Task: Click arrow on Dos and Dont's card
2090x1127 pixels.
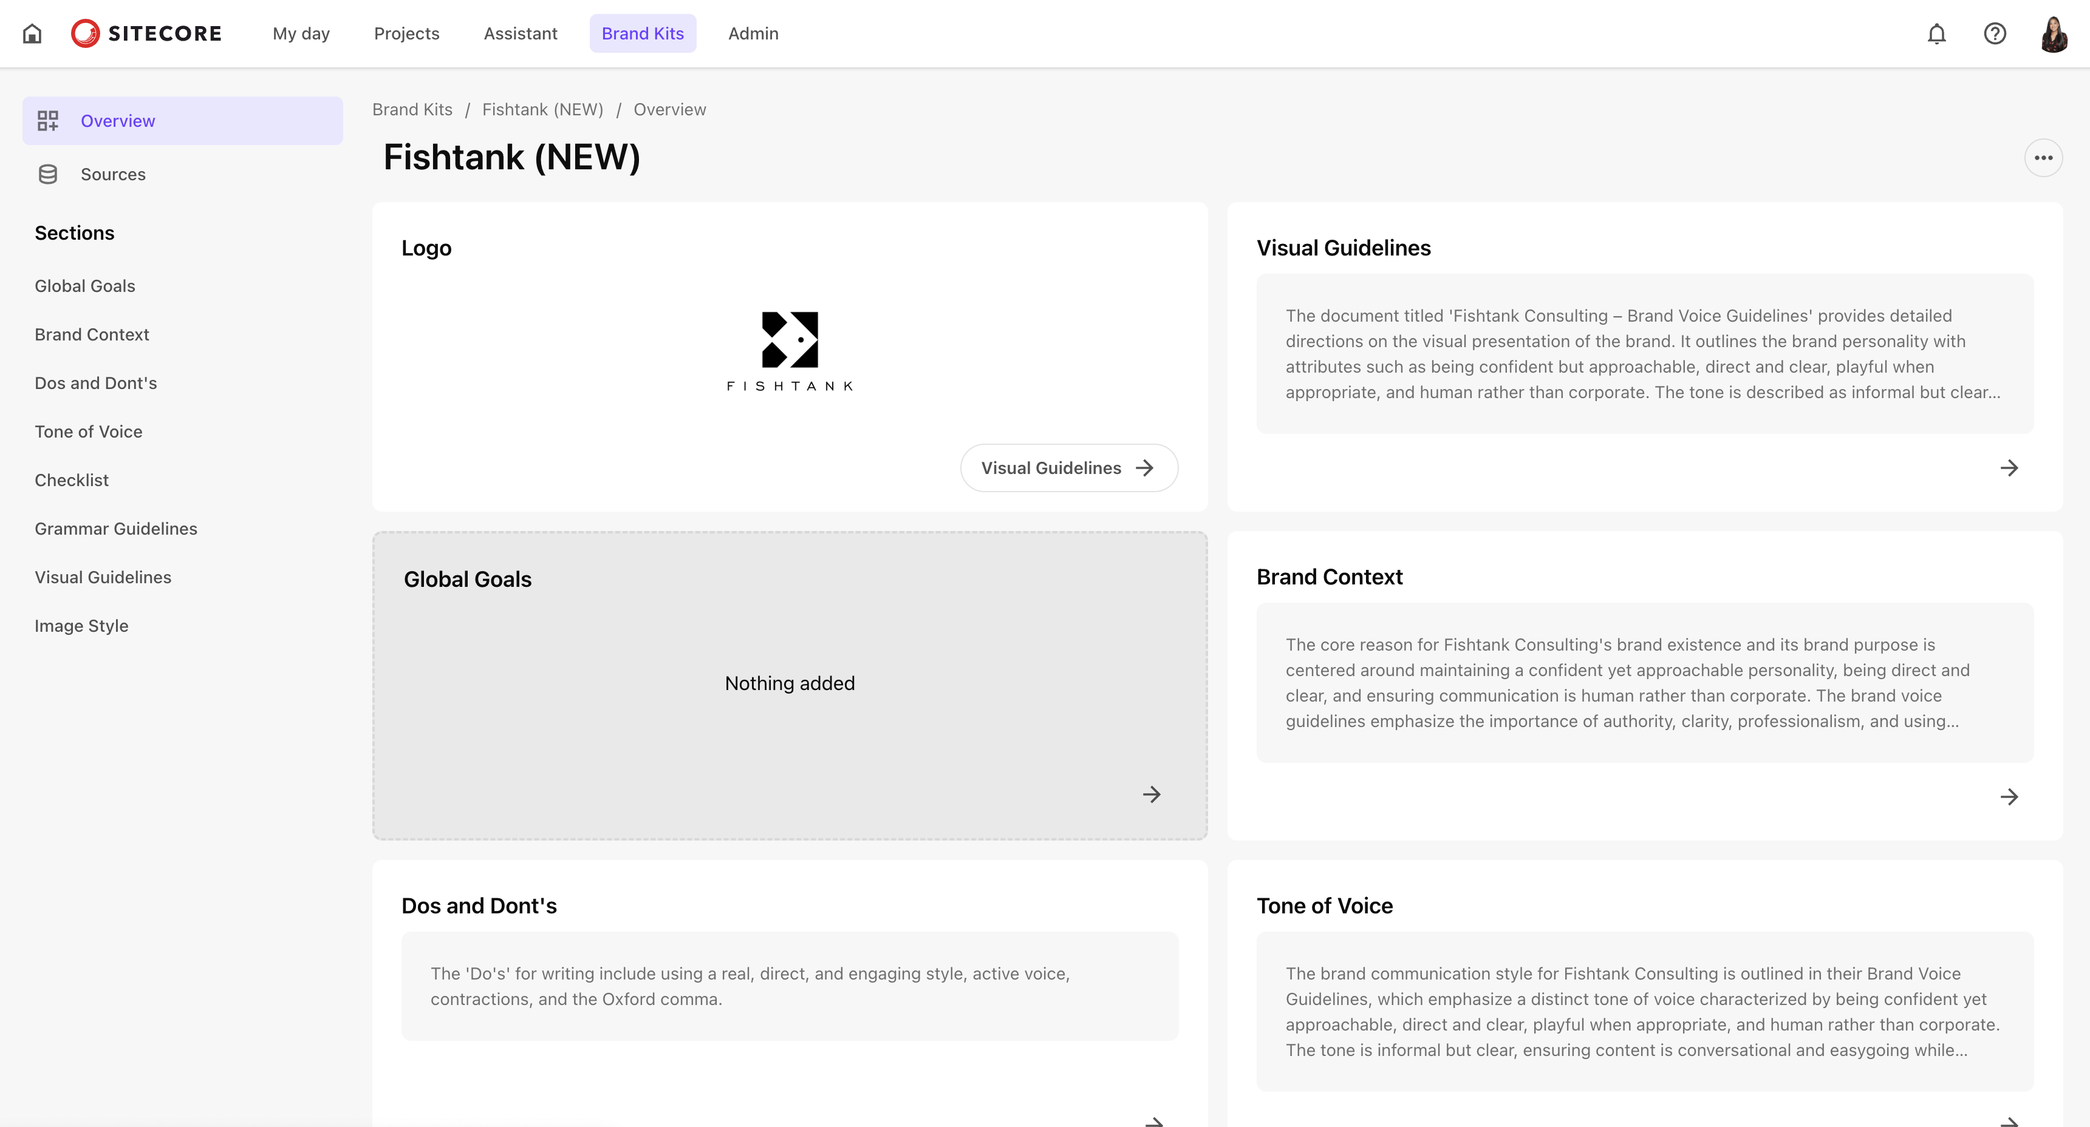Action: tap(1153, 1122)
